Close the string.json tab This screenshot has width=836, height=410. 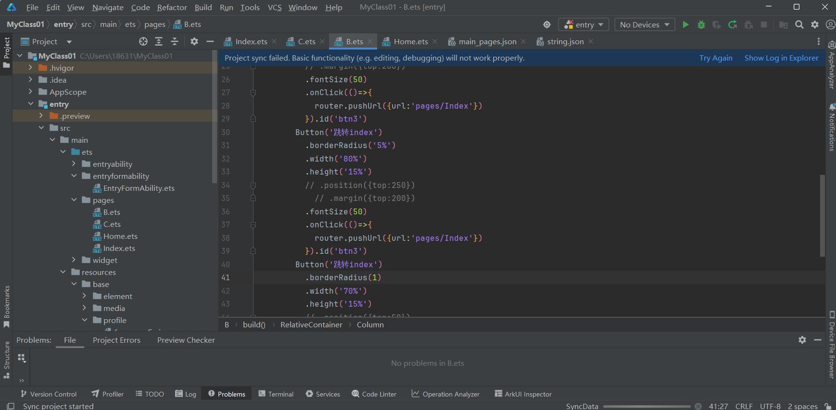tap(591, 42)
